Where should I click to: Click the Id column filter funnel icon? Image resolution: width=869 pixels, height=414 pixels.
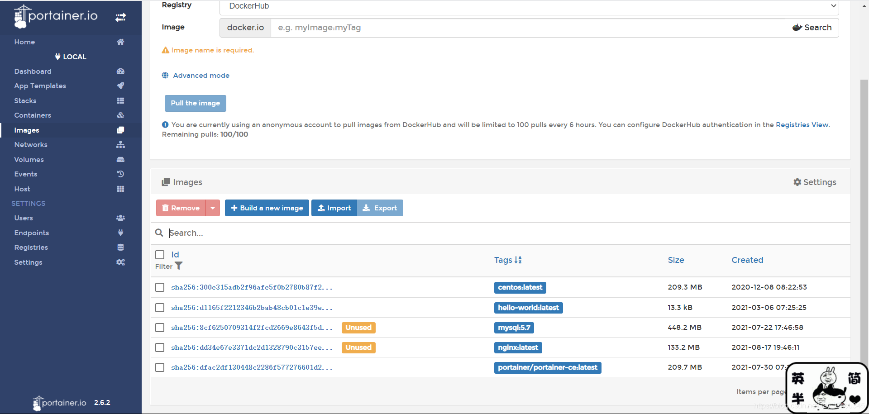point(179,266)
